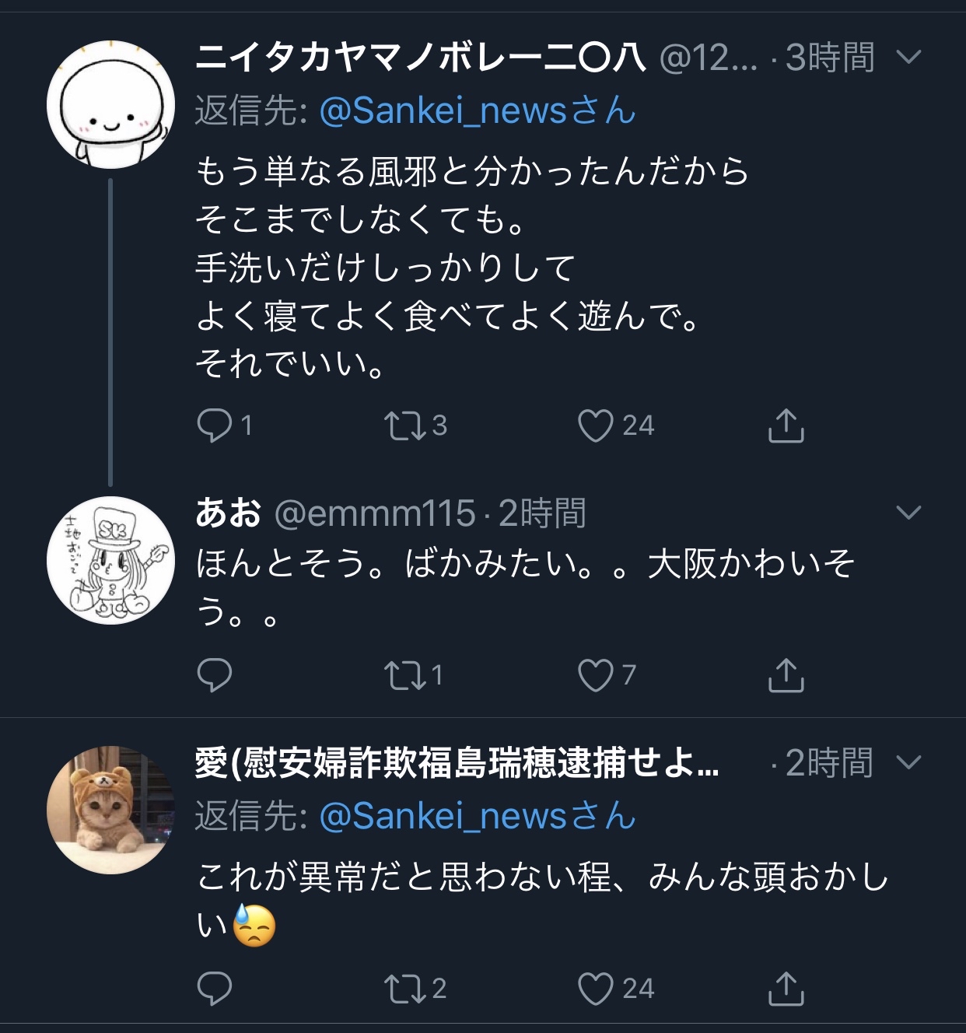Retweet the ニイタカヤマノボレ tweet
966x1033 pixels.
click(404, 425)
